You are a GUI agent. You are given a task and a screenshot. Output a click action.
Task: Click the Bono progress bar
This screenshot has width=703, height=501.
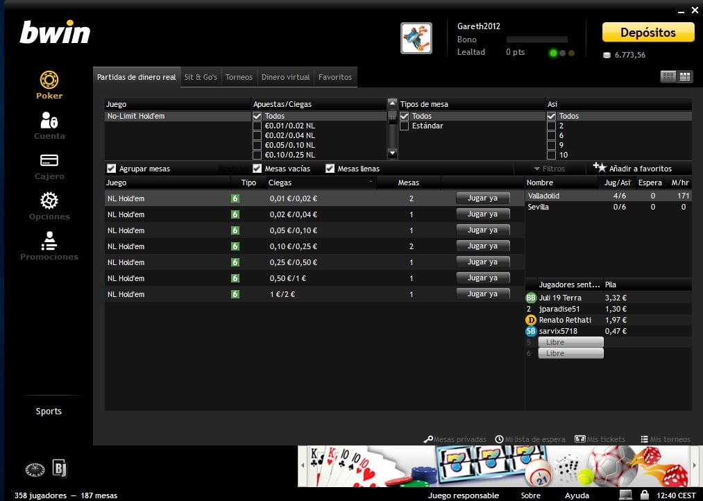(536, 40)
